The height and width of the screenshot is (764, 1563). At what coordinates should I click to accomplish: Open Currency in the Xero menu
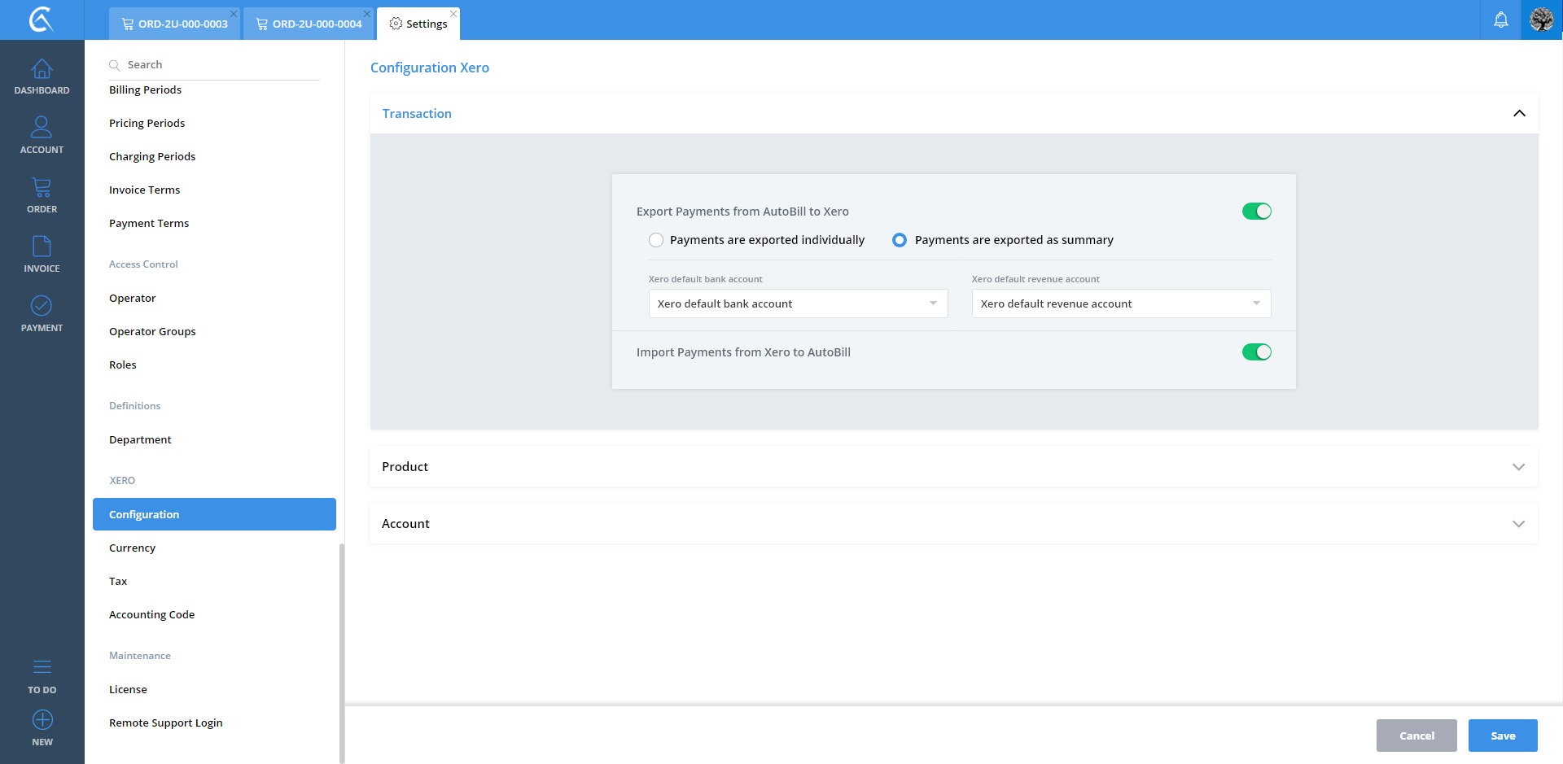pos(132,548)
